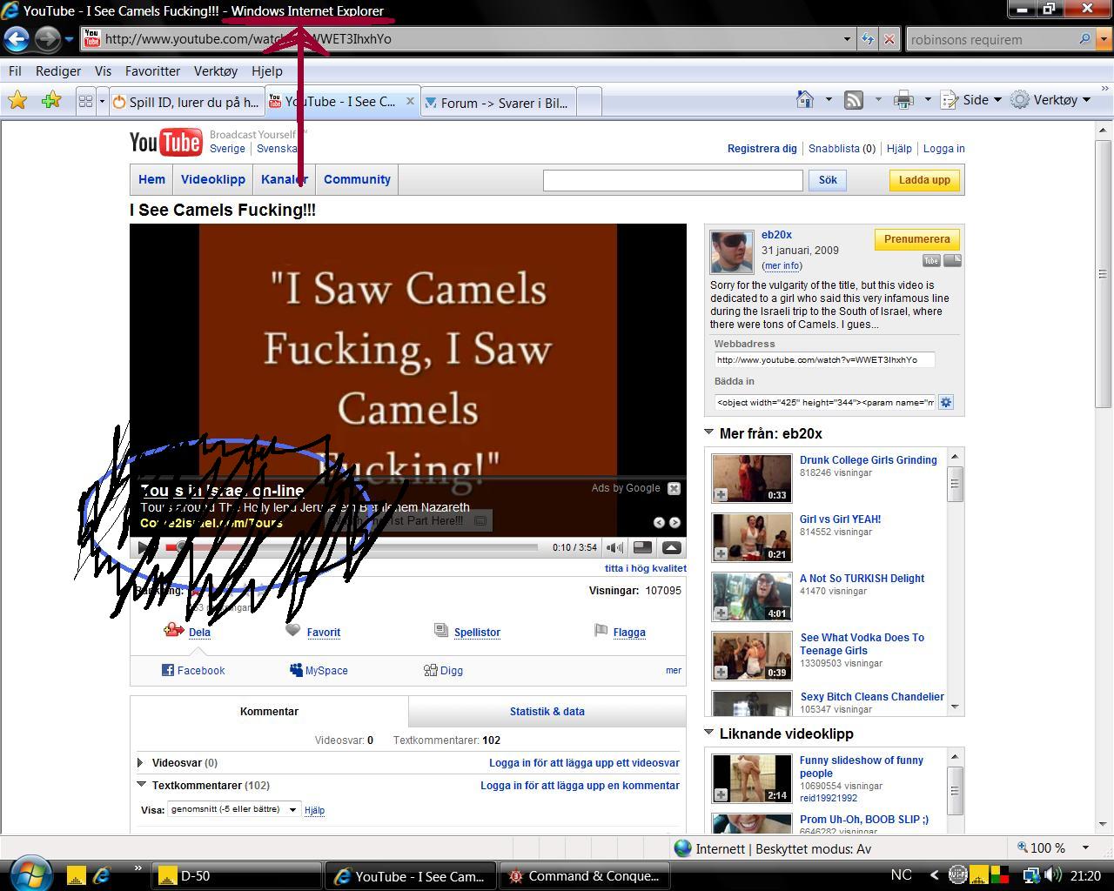Viewport: 1114px width, 891px height.
Task: Open Spellistor playlists option
Action: point(477,633)
